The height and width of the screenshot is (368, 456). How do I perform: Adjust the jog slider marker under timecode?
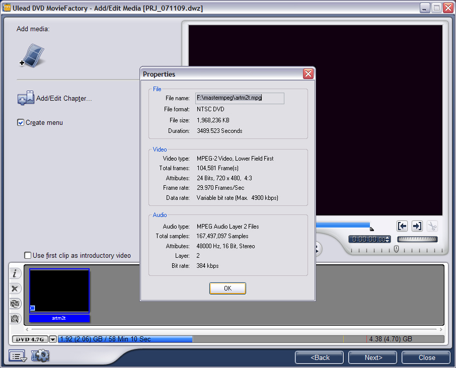(x=396, y=249)
